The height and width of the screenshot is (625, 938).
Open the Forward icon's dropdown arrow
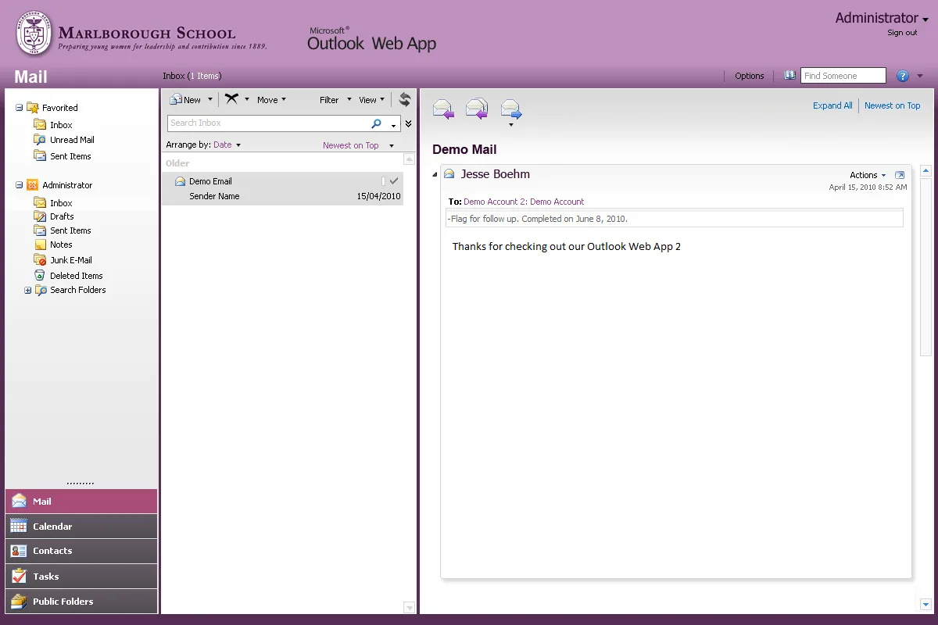510,125
